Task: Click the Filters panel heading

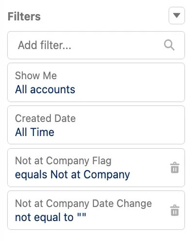Action: tap(24, 17)
